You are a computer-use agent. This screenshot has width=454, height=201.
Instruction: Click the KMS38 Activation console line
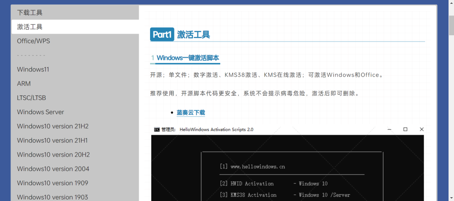pyautogui.click(x=285, y=195)
